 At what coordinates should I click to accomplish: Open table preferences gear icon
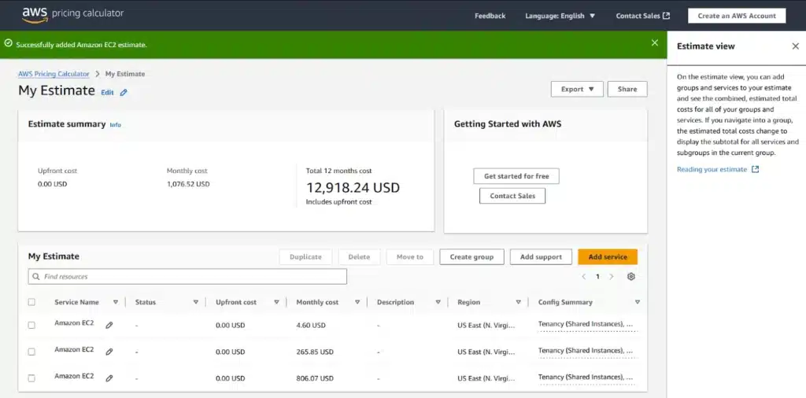[x=631, y=276]
